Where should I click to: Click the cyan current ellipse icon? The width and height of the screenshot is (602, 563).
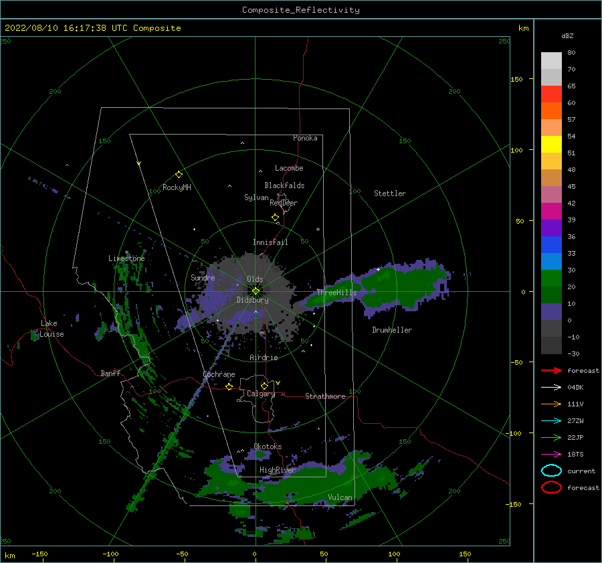551,471
